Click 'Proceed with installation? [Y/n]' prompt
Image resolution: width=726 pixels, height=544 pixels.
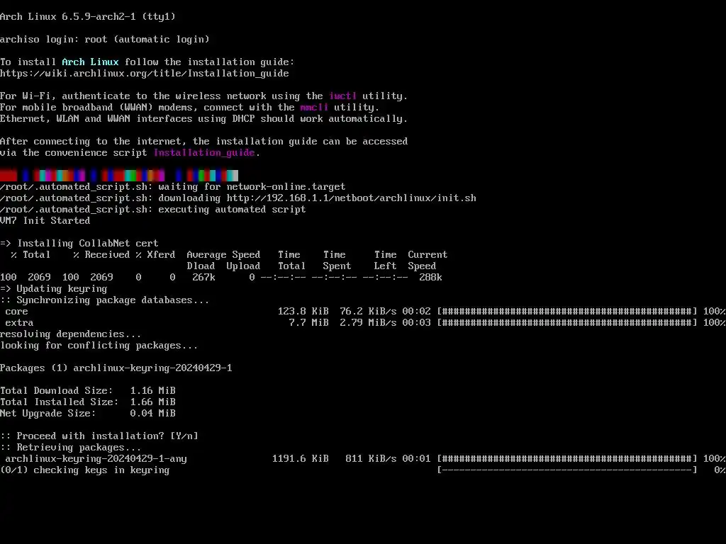(99, 436)
